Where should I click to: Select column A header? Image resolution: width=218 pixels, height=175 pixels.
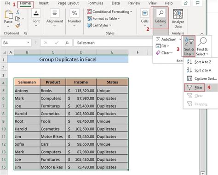11,52
